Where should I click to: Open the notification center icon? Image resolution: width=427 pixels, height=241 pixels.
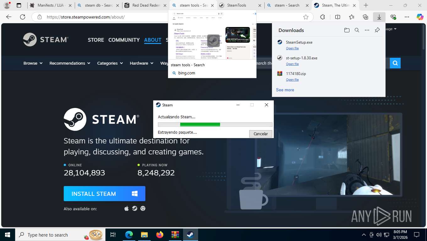click(417, 235)
